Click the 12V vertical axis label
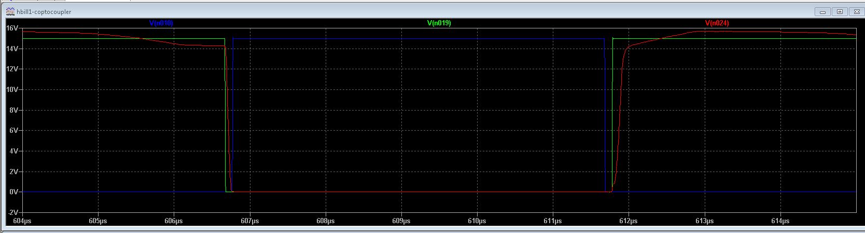 [x=12, y=69]
